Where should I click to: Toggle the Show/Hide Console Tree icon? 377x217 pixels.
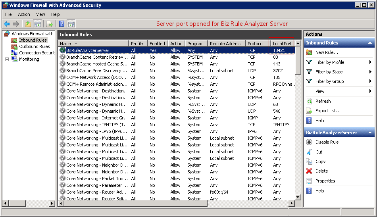pyautogui.click(x=38, y=24)
